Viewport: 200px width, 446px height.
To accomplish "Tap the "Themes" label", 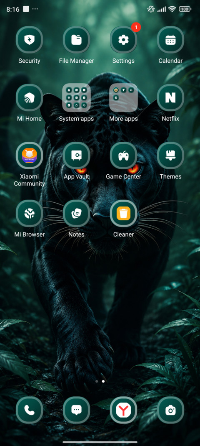I will coord(170,177).
